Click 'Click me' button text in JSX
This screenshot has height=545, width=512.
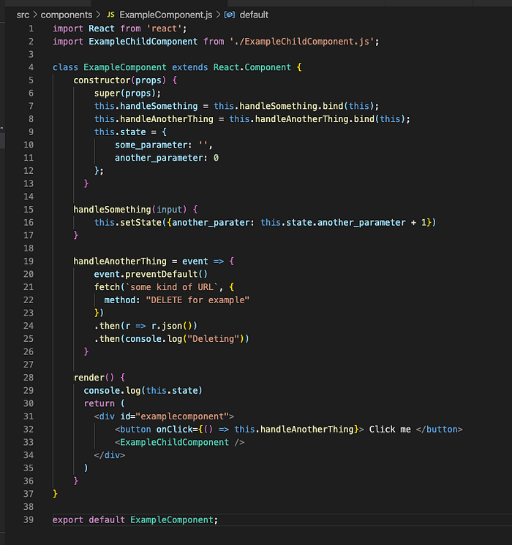390,430
